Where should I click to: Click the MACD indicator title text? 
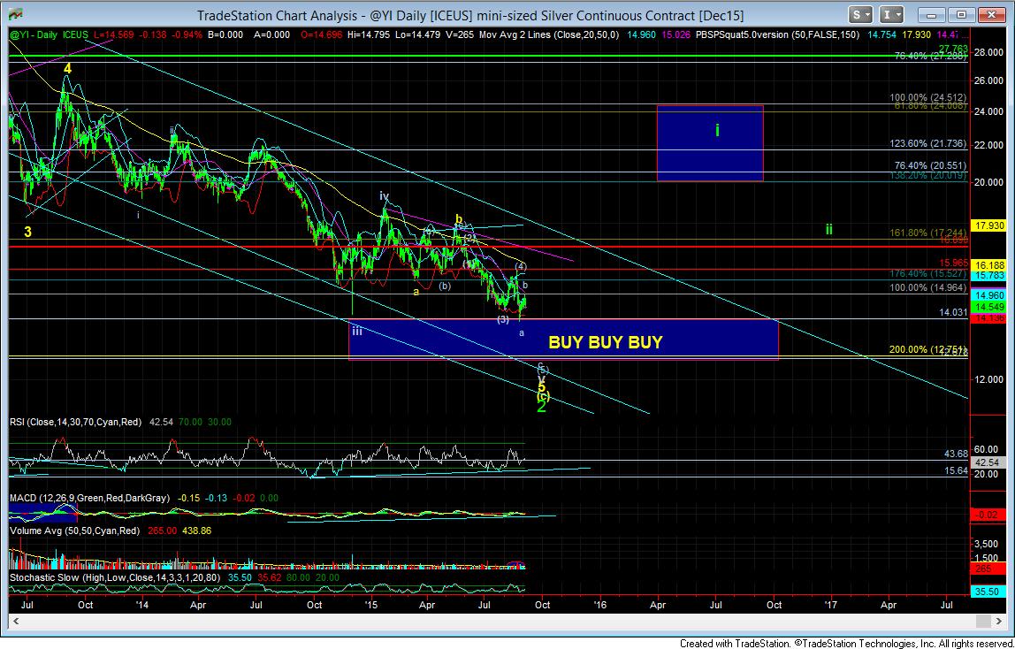click(88, 500)
